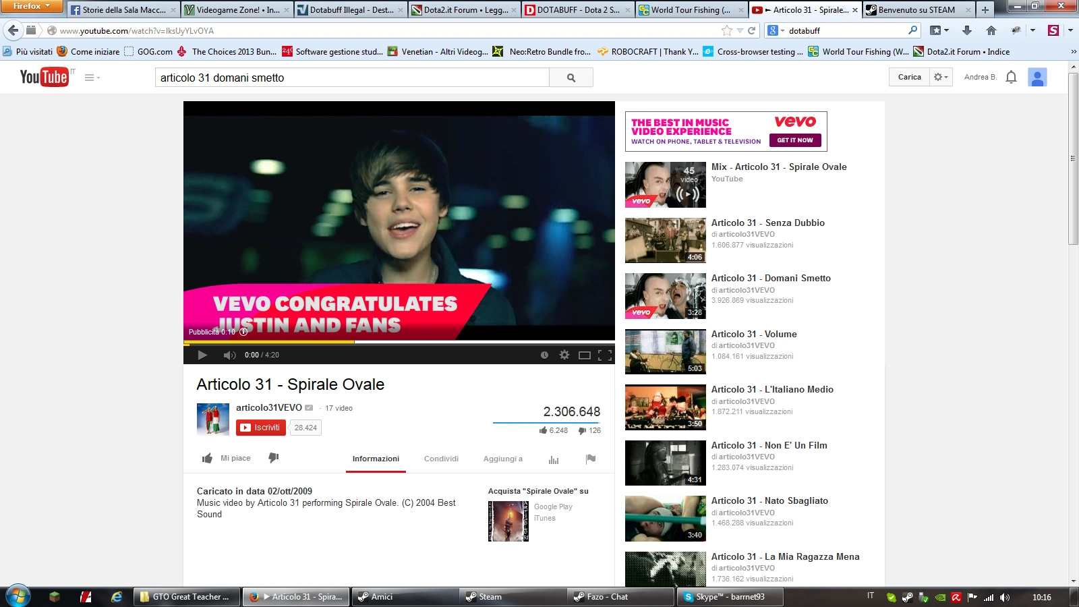The height and width of the screenshot is (607, 1079).
Task: Open Firefox downloads arrow
Action: point(967,30)
